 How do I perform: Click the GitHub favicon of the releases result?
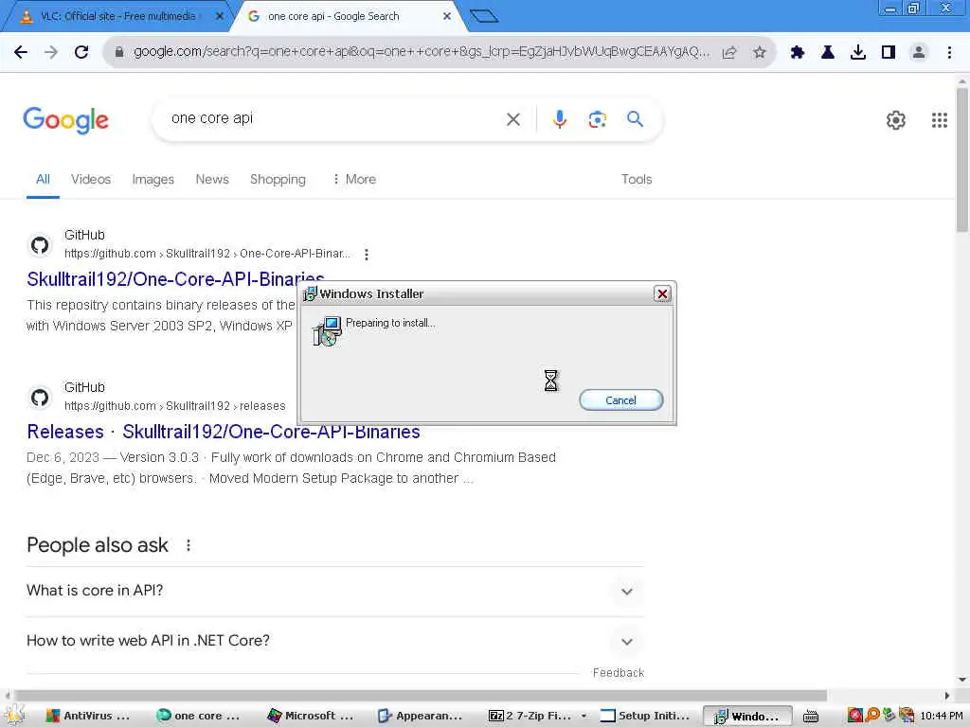40,398
